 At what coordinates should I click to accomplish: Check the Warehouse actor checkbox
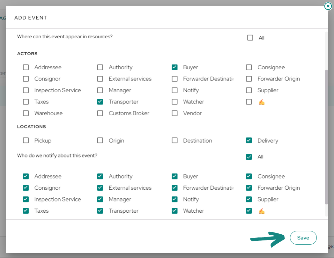point(26,113)
